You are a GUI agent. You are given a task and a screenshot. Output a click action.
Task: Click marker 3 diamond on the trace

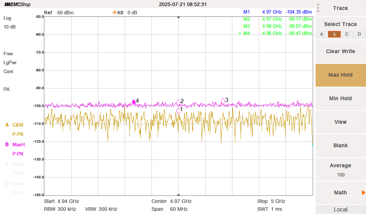pyautogui.click(x=223, y=101)
